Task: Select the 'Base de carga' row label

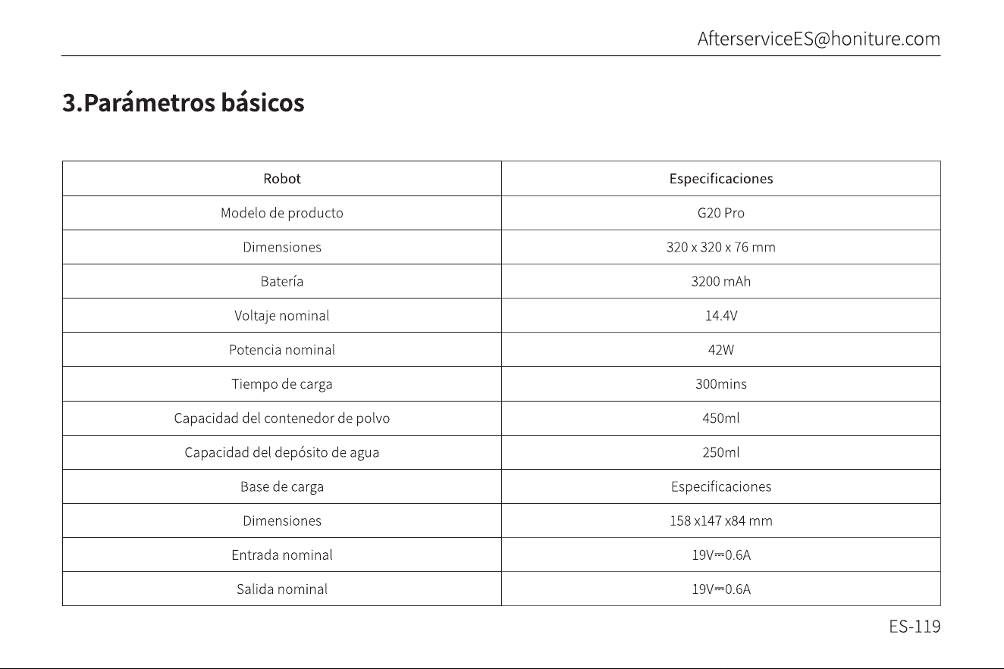Action: click(282, 487)
